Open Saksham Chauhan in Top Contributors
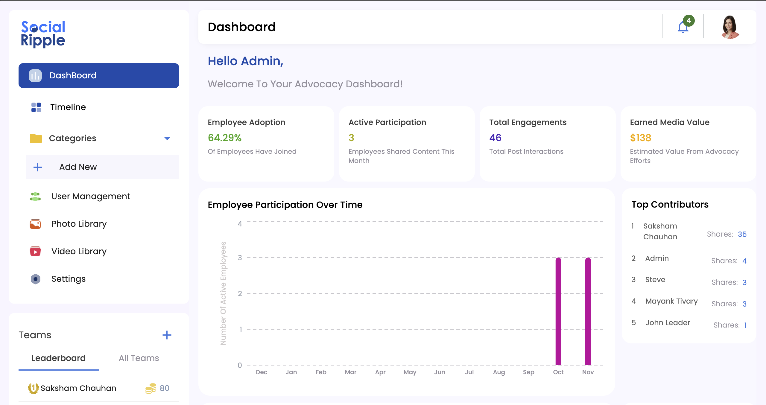 pos(660,231)
